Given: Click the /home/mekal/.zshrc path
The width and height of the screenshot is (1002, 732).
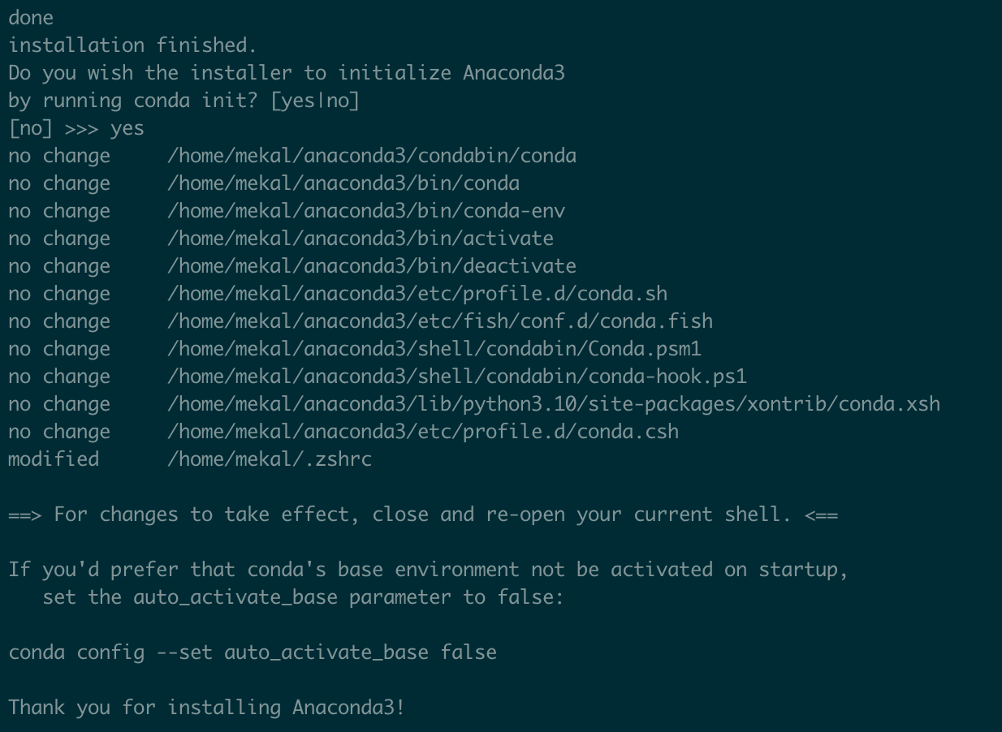Looking at the screenshot, I should click(x=269, y=459).
